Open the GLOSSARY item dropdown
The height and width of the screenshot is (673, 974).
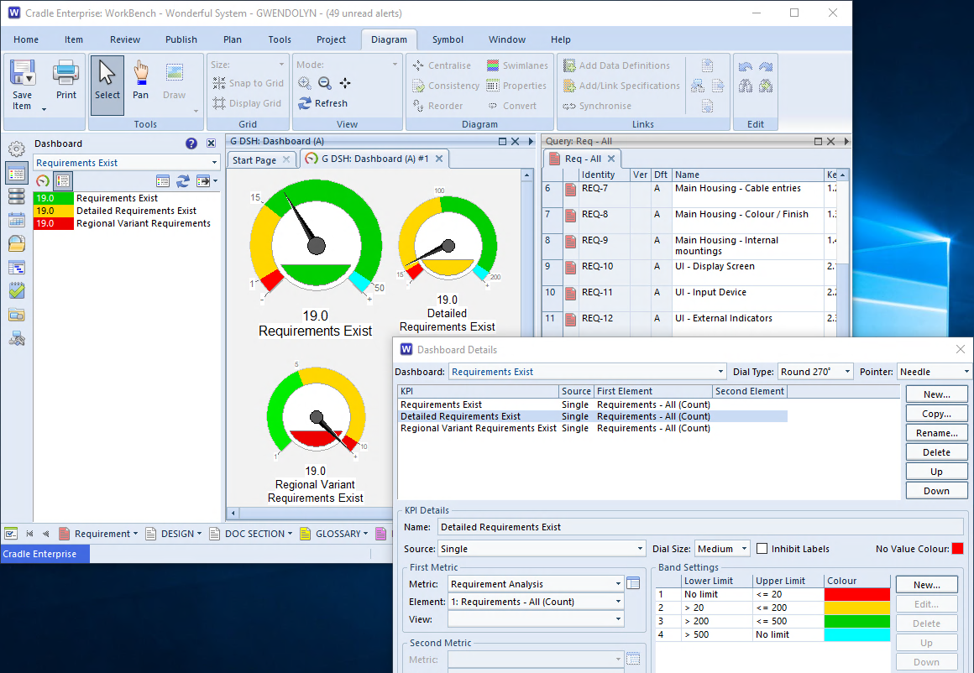pyautogui.click(x=365, y=534)
